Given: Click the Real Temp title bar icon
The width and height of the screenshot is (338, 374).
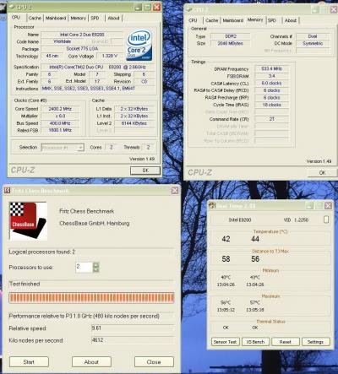Looking at the screenshot, I should [211, 205].
